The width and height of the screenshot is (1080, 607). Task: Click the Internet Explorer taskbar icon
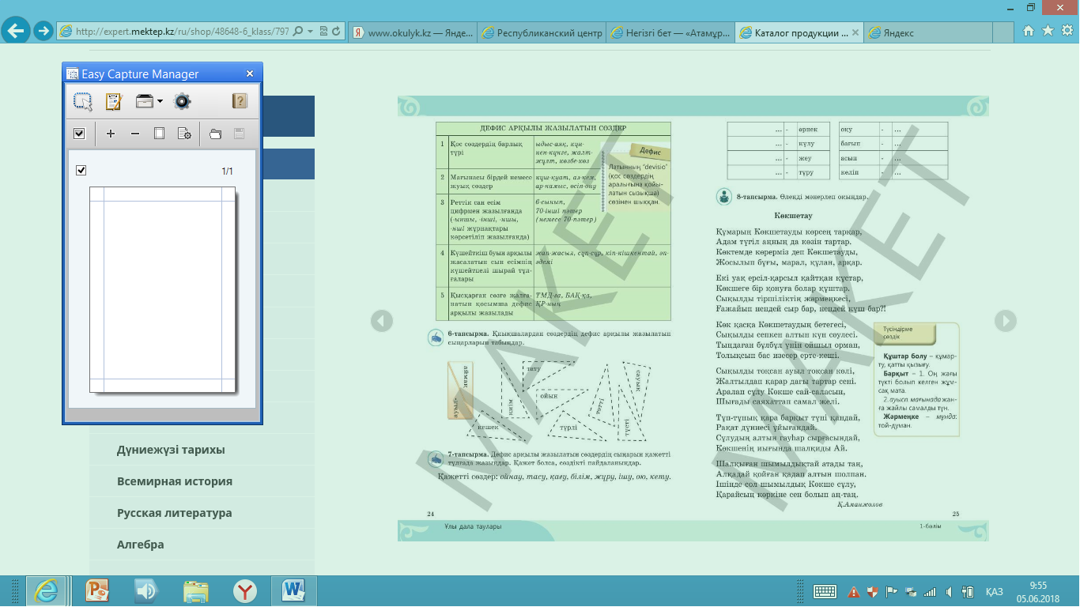47,591
